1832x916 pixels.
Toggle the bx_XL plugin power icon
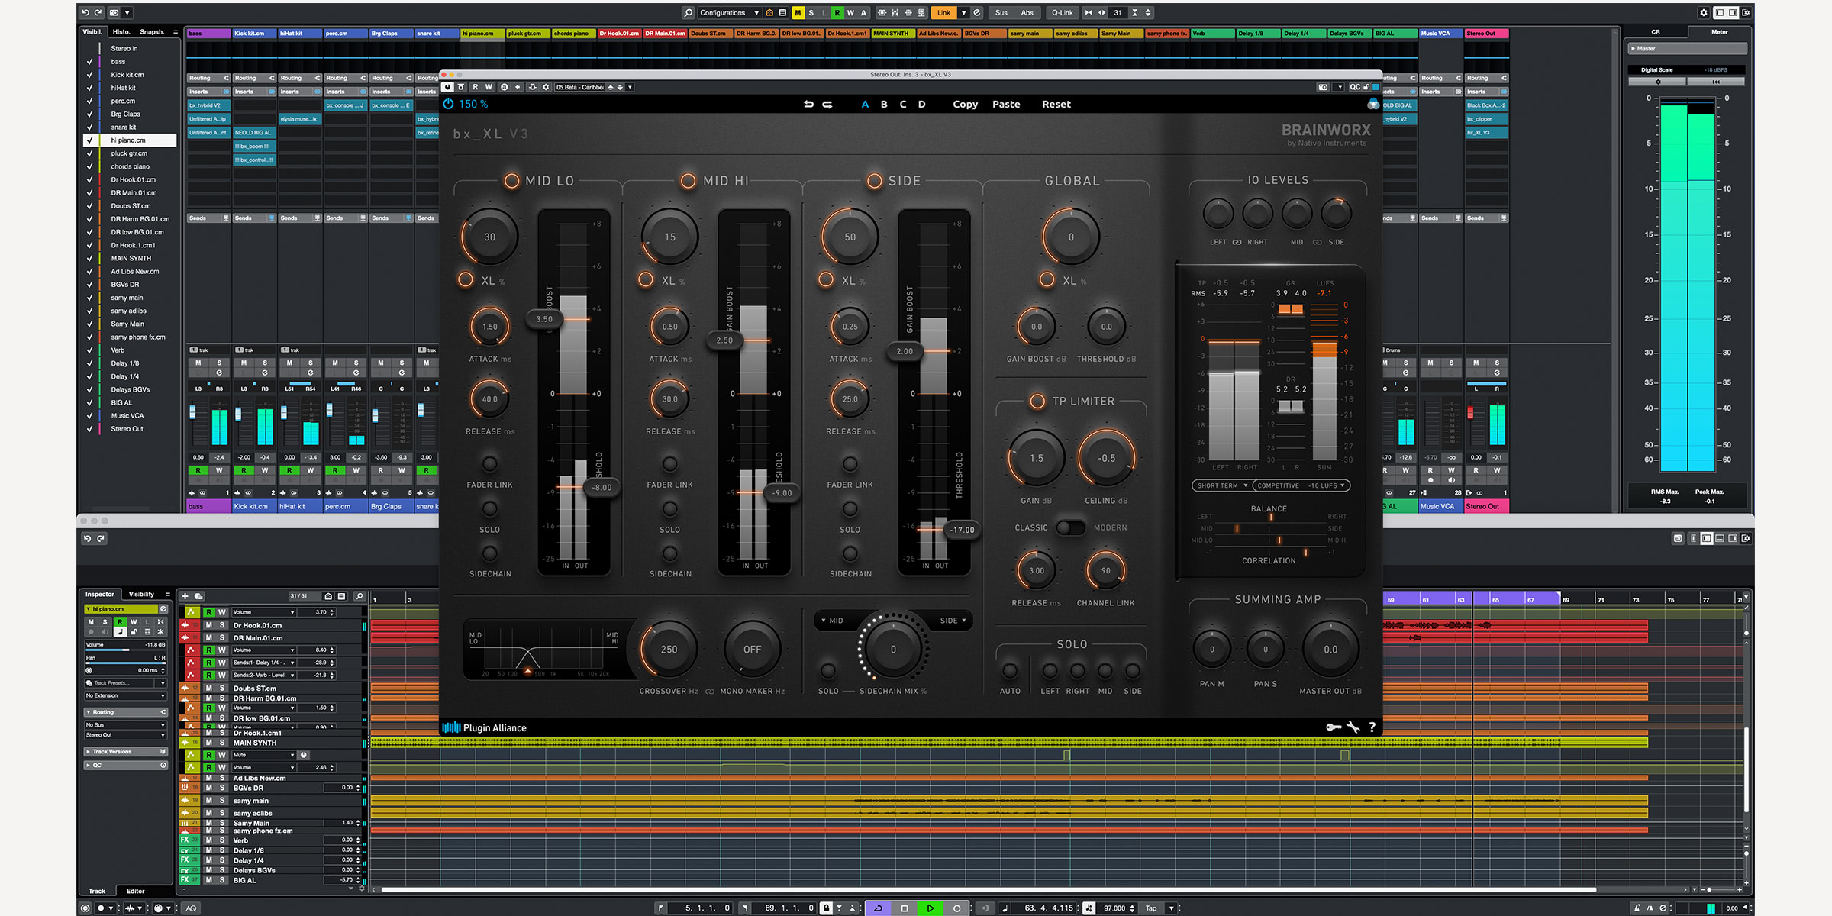[x=448, y=104]
